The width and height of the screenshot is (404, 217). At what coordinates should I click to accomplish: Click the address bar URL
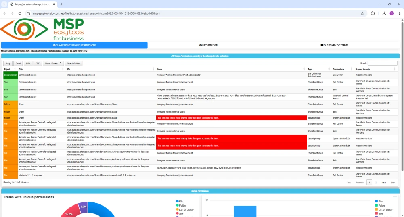tap(97, 13)
